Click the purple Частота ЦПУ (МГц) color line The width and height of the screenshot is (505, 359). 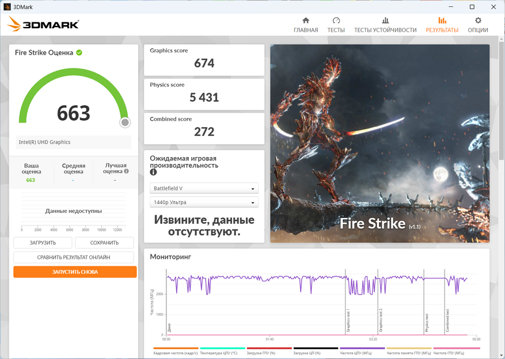pyautogui.click(x=362, y=348)
